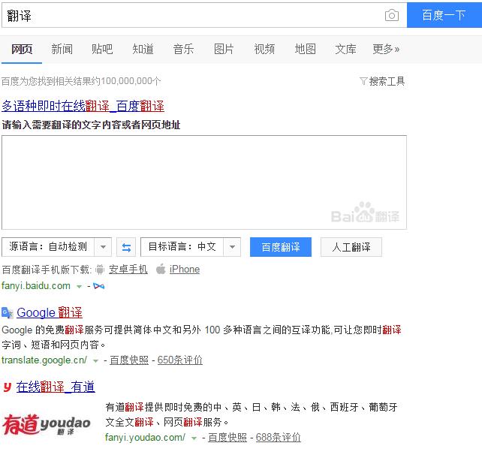Switch to 新闻 tab
Image resolution: width=482 pixels, height=464 pixels.
[x=62, y=50]
